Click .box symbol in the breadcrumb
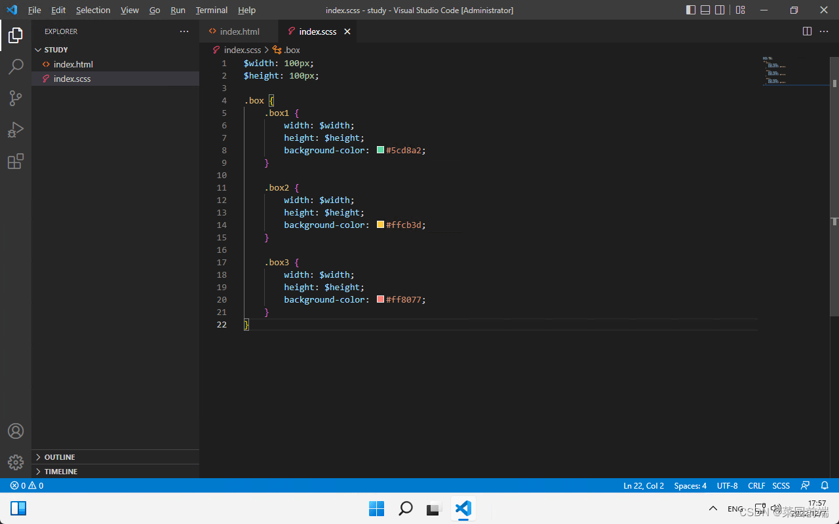Viewport: 839px width, 524px height. click(x=286, y=50)
